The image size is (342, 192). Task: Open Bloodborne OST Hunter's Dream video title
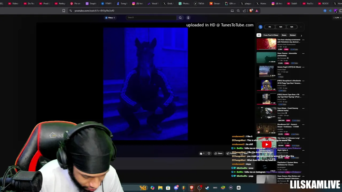pyautogui.click(x=288, y=126)
